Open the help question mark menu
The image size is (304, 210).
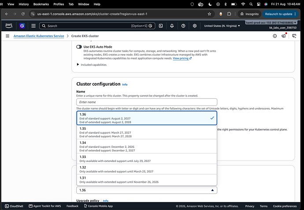pyautogui.click(x=183, y=26)
